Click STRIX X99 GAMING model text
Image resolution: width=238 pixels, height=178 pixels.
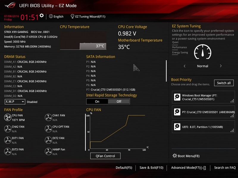(x=16, y=32)
